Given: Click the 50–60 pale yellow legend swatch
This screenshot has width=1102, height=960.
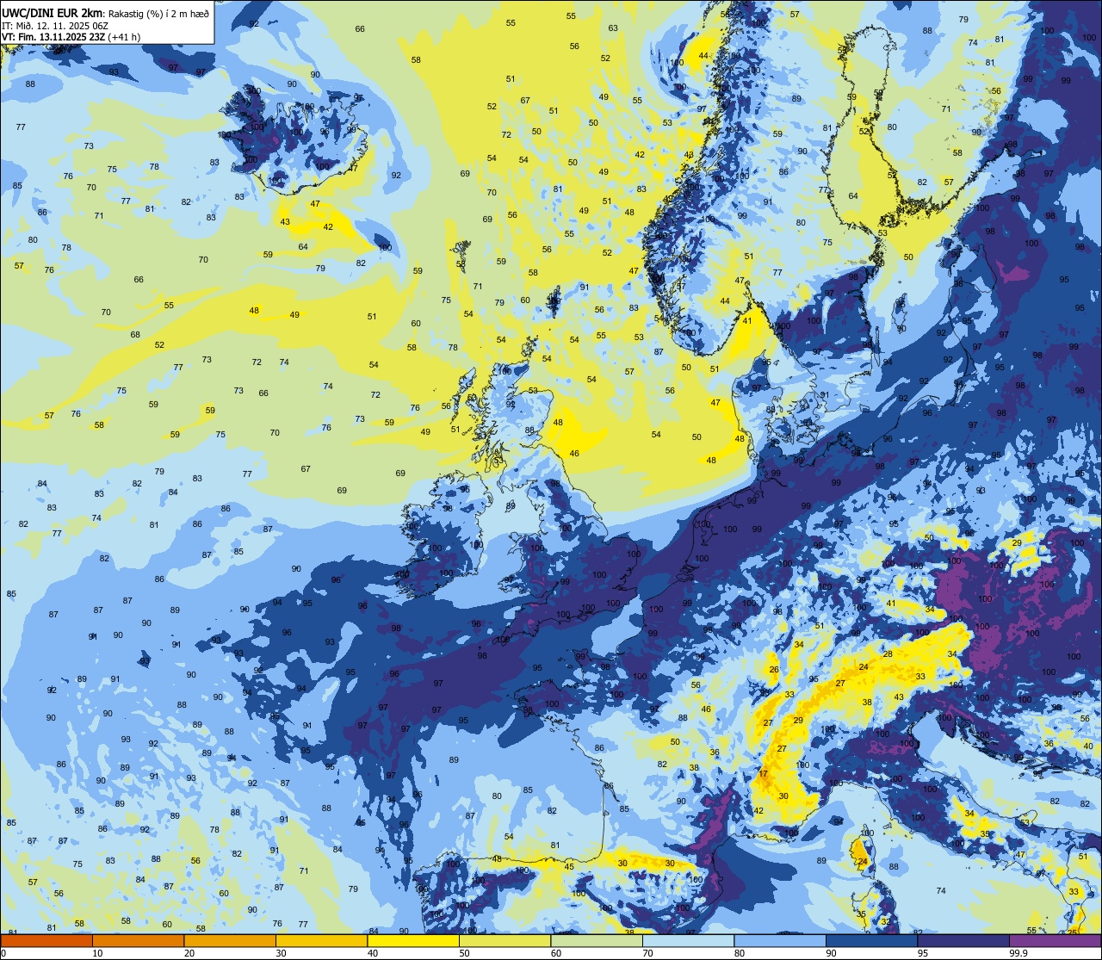Looking at the screenshot, I should click(x=505, y=940).
